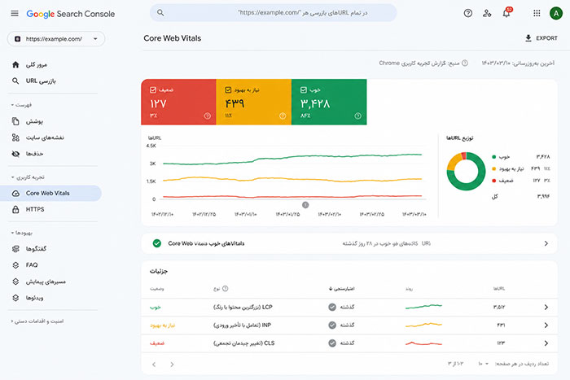Toggle the ضعیف (poor) checkbox on red card
The height and width of the screenshot is (380, 570).
153,90
